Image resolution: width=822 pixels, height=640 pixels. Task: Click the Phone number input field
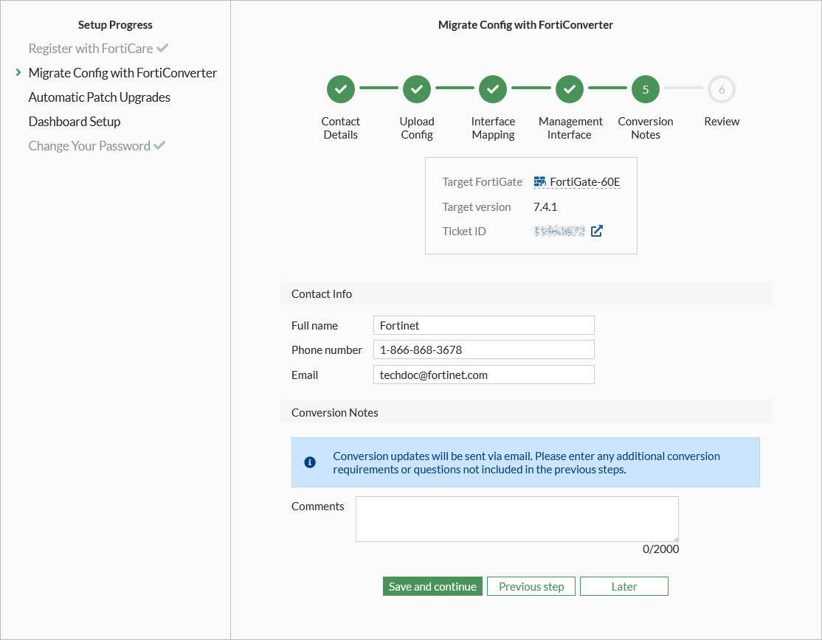pyautogui.click(x=483, y=349)
